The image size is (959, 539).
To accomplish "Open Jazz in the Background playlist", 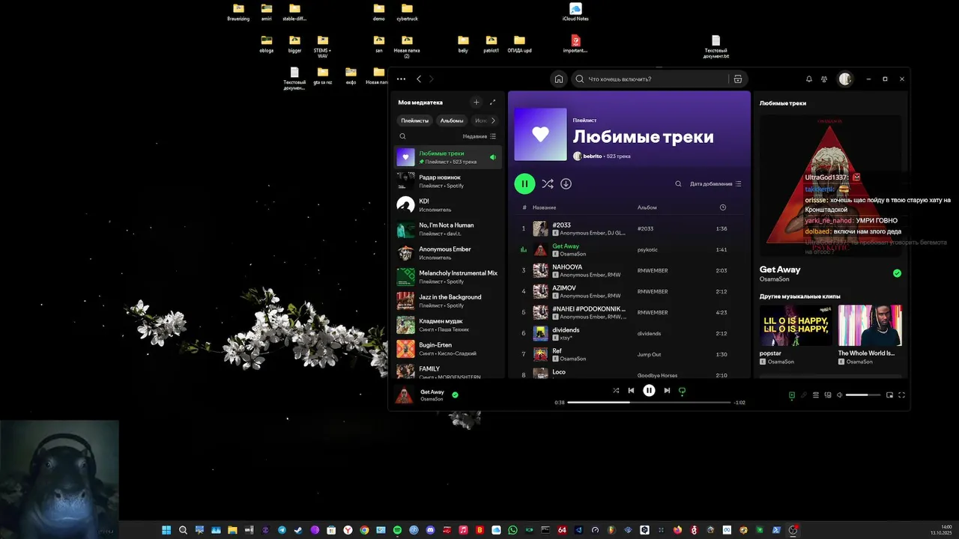I will coord(448,300).
